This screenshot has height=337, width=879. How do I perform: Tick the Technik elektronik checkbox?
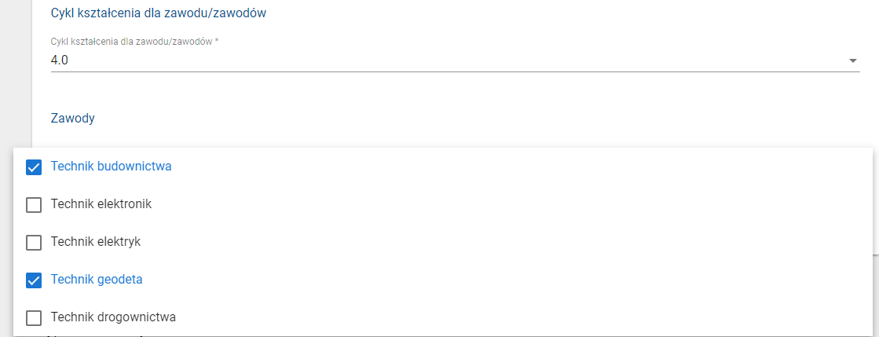34,205
